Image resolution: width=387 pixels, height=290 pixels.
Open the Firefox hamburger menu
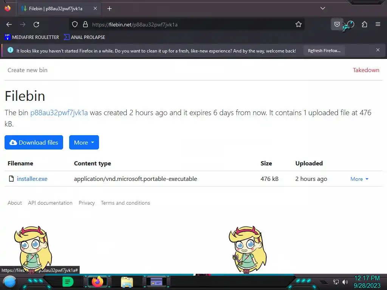pos(378,24)
